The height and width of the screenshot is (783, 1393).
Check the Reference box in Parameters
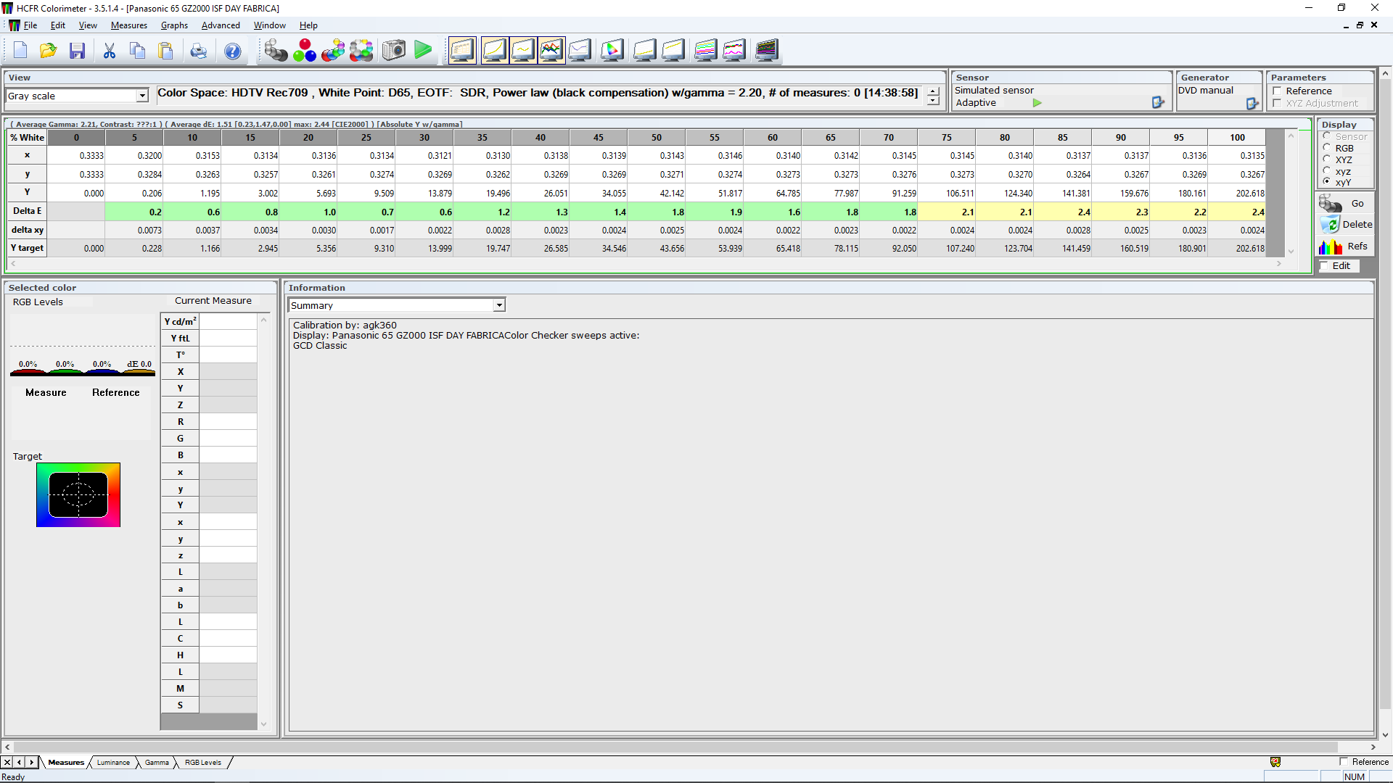[1278, 91]
